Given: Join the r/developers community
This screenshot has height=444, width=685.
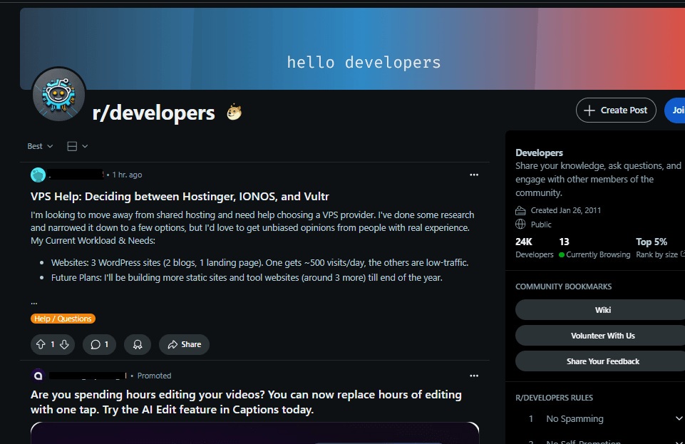Looking at the screenshot, I should click(x=675, y=110).
